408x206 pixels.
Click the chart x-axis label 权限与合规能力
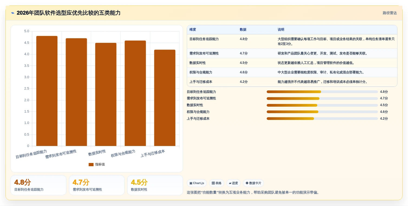click(123, 153)
